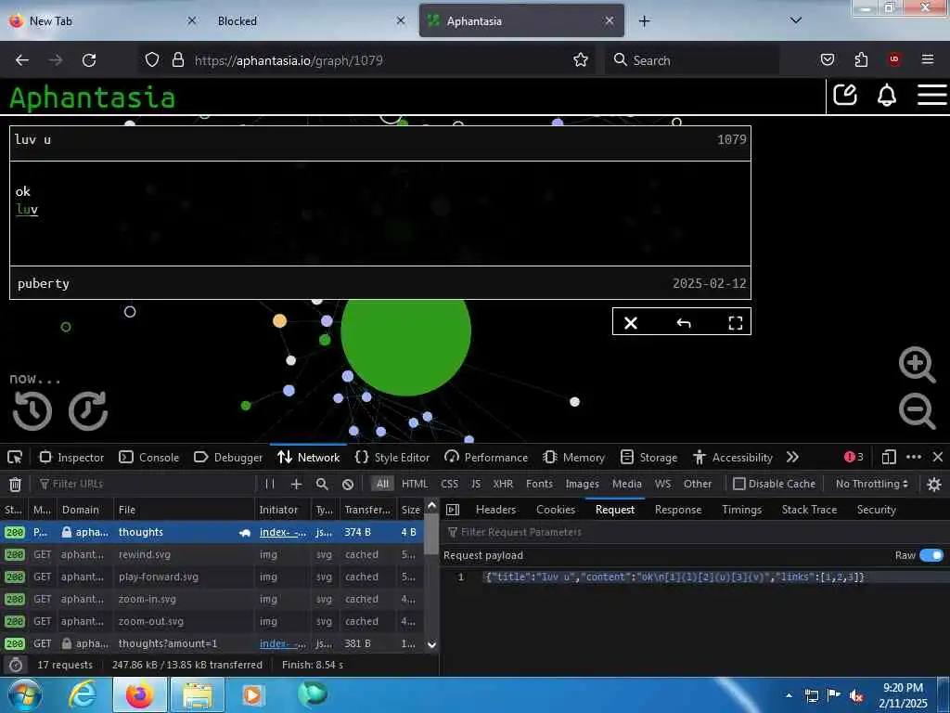Screen dimensions: 950x713
Task: Close the luv u thought panel
Action: tap(631, 322)
